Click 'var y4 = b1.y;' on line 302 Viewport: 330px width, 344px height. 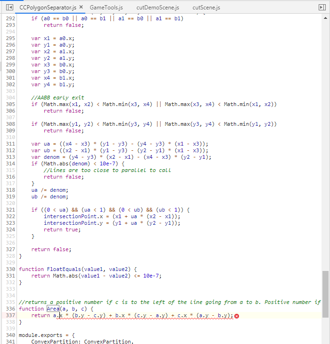coord(53,84)
